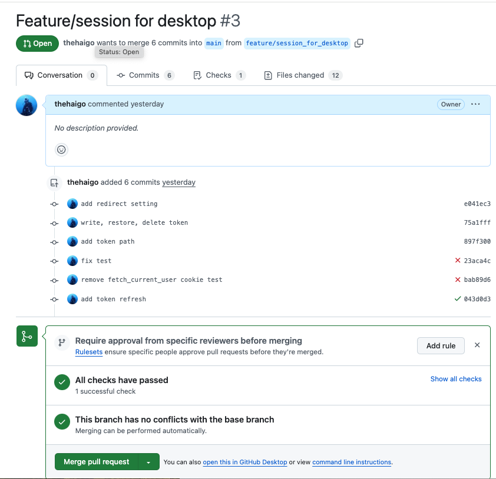Click open this in GitHub Desktop link
The width and height of the screenshot is (496, 479).
pyautogui.click(x=245, y=462)
